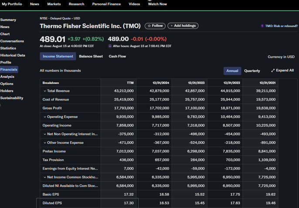Go to Analysis in sidebar

click(7, 76)
